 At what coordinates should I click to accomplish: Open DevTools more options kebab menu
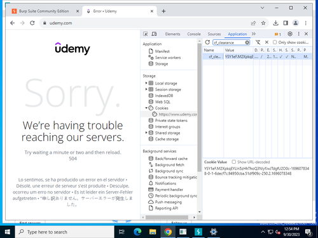click(298, 34)
